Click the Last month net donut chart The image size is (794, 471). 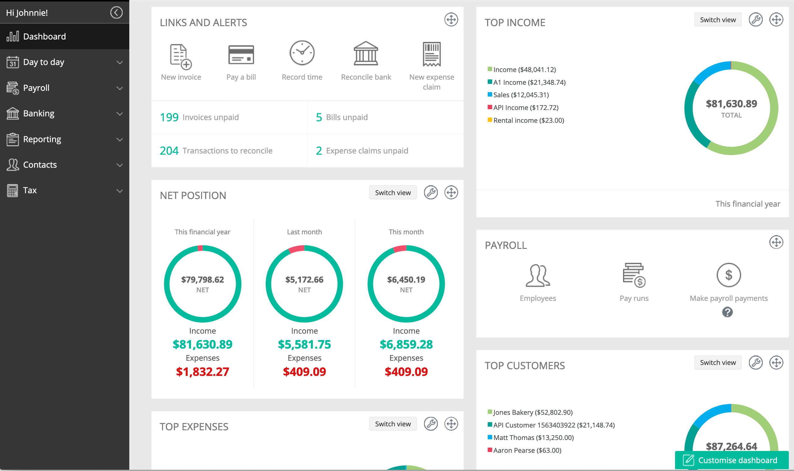tap(304, 284)
